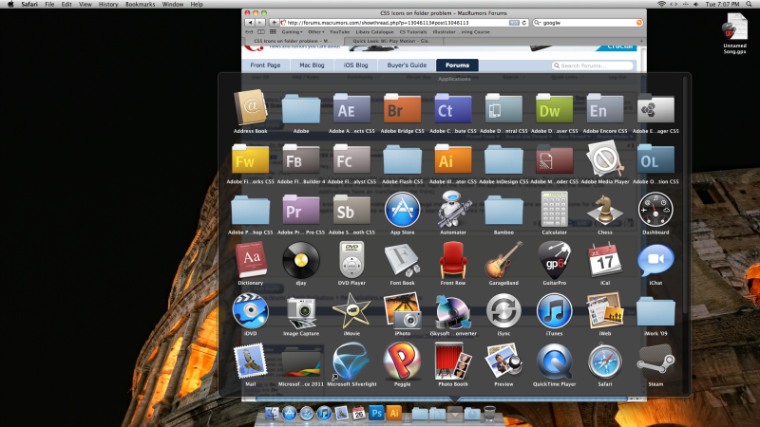The width and height of the screenshot is (760, 427).
Task: Launch iCal from the Applications stack
Action: click(x=605, y=260)
